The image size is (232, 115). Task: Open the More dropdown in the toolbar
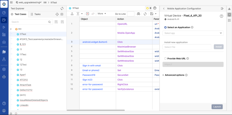(101, 14)
